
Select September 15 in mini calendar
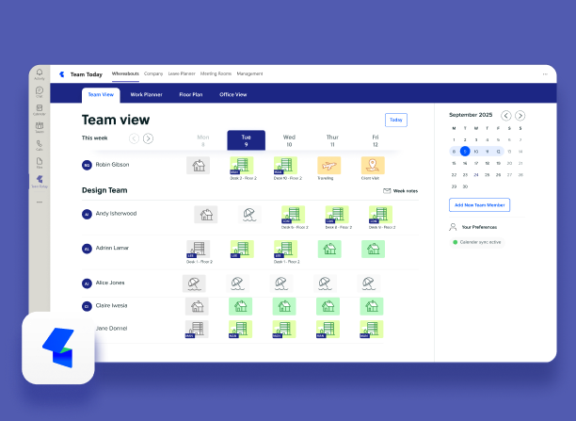(454, 163)
